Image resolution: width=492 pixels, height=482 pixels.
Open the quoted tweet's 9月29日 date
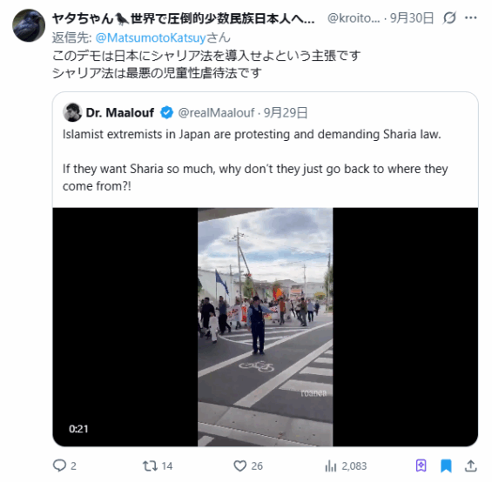286,112
